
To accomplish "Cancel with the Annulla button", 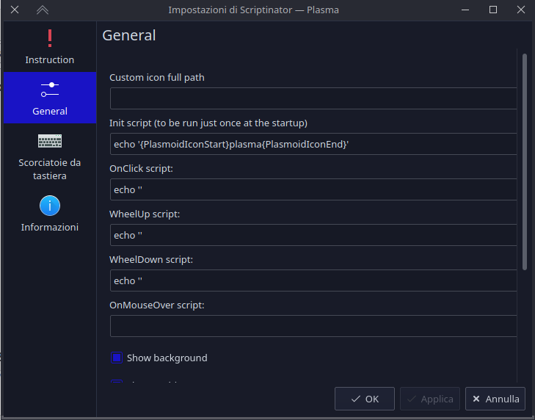I will [x=495, y=399].
